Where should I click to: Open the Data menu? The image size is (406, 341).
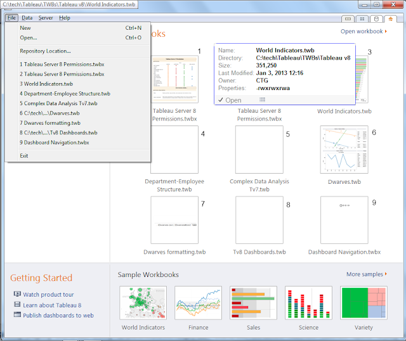pyautogui.click(x=27, y=18)
